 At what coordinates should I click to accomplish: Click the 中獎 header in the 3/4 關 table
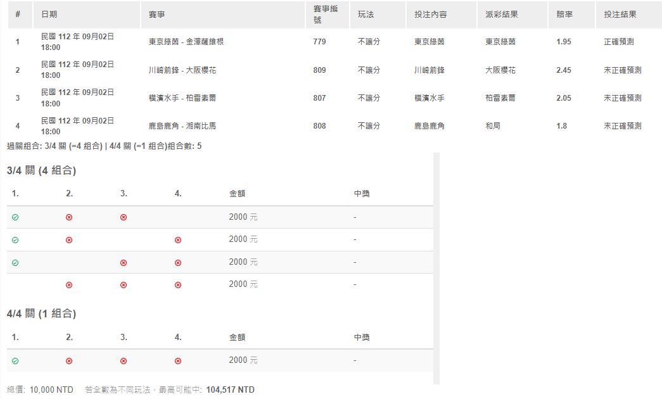pos(362,194)
